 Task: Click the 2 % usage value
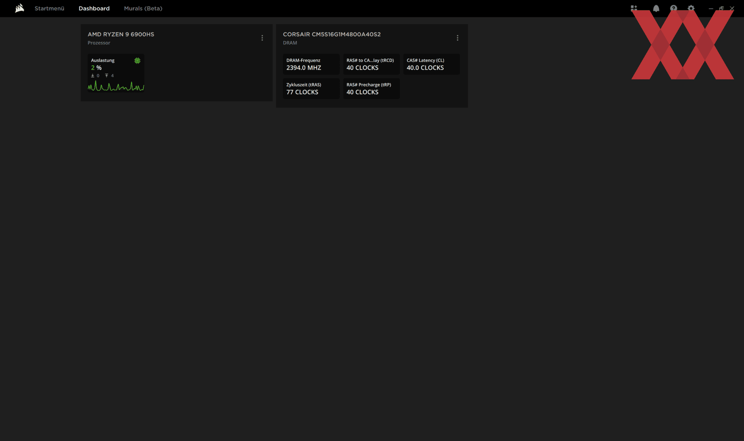tap(96, 68)
